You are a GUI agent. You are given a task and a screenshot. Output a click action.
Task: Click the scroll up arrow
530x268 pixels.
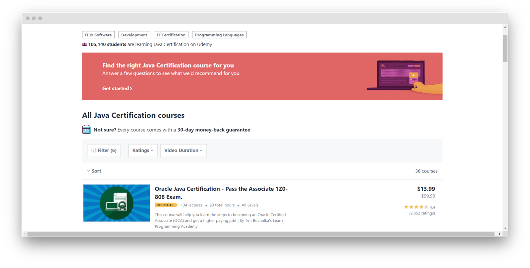(x=505, y=27)
